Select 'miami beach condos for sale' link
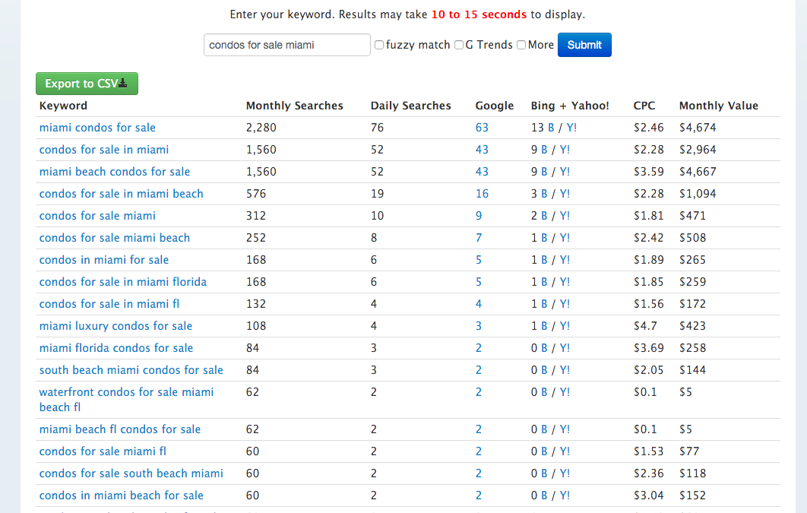Image resolution: width=807 pixels, height=513 pixels. [x=114, y=172]
